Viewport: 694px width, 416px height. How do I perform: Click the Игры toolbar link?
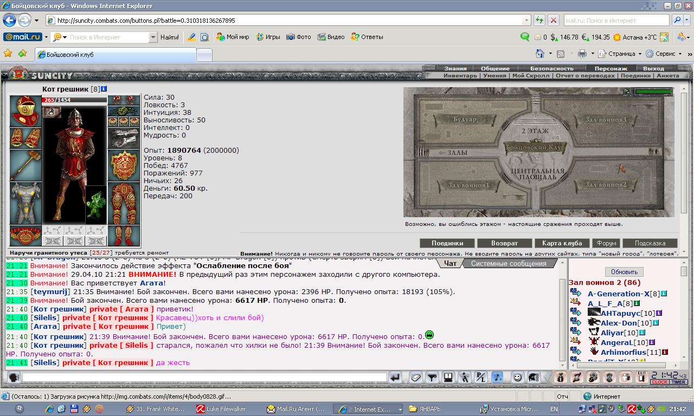click(268, 37)
